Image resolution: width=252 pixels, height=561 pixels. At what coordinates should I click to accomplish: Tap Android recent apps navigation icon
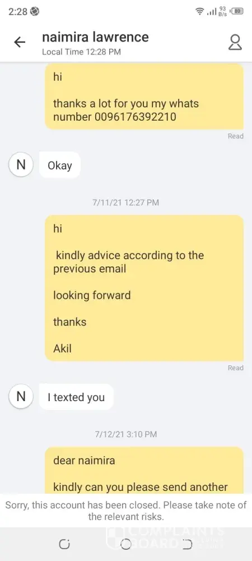tap(64, 544)
